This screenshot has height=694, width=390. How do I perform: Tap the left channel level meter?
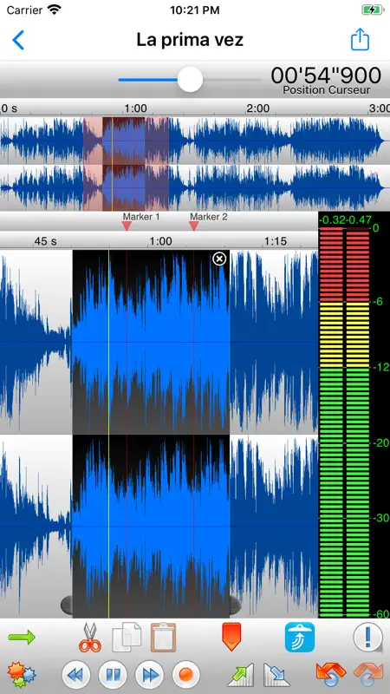pos(331,422)
